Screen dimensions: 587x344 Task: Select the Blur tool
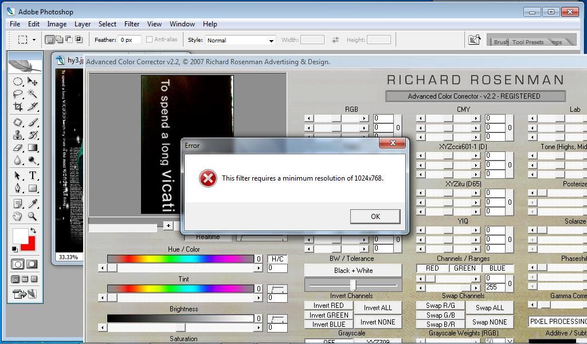[x=18, y=160]
